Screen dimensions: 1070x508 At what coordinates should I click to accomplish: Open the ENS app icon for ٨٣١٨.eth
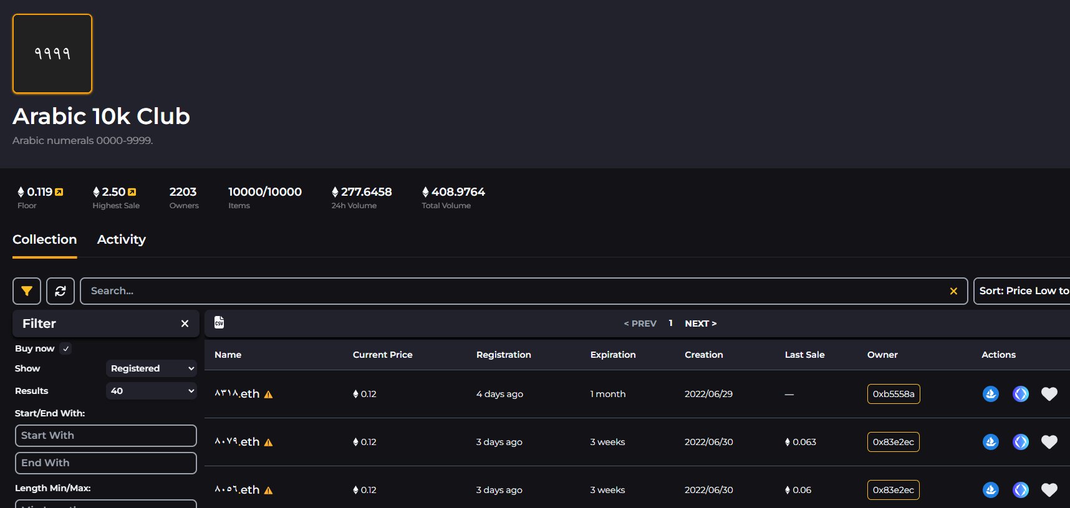[1021, 394]
